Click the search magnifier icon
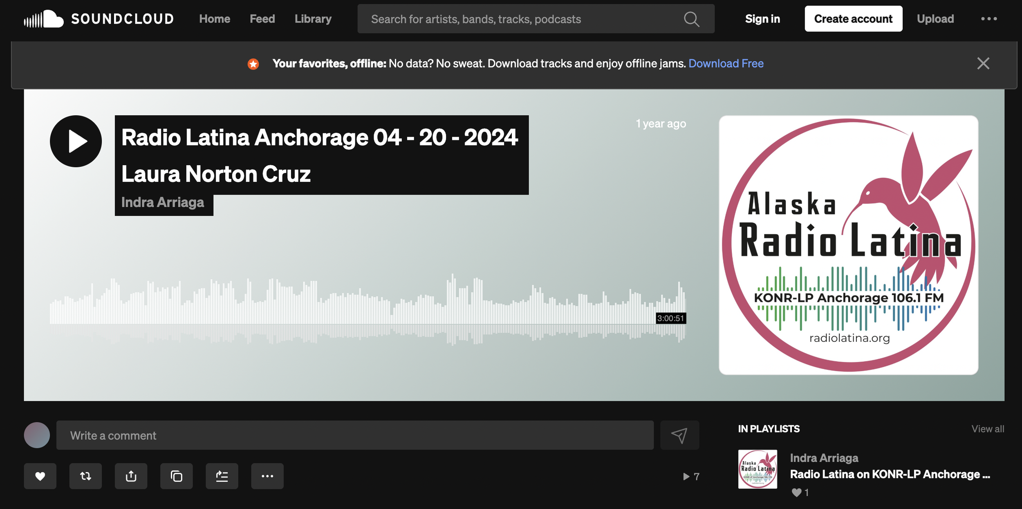This screenshot has height=509, width=1022. (692, 19)
